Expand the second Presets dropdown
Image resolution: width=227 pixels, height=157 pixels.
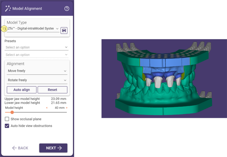[37, 55]
